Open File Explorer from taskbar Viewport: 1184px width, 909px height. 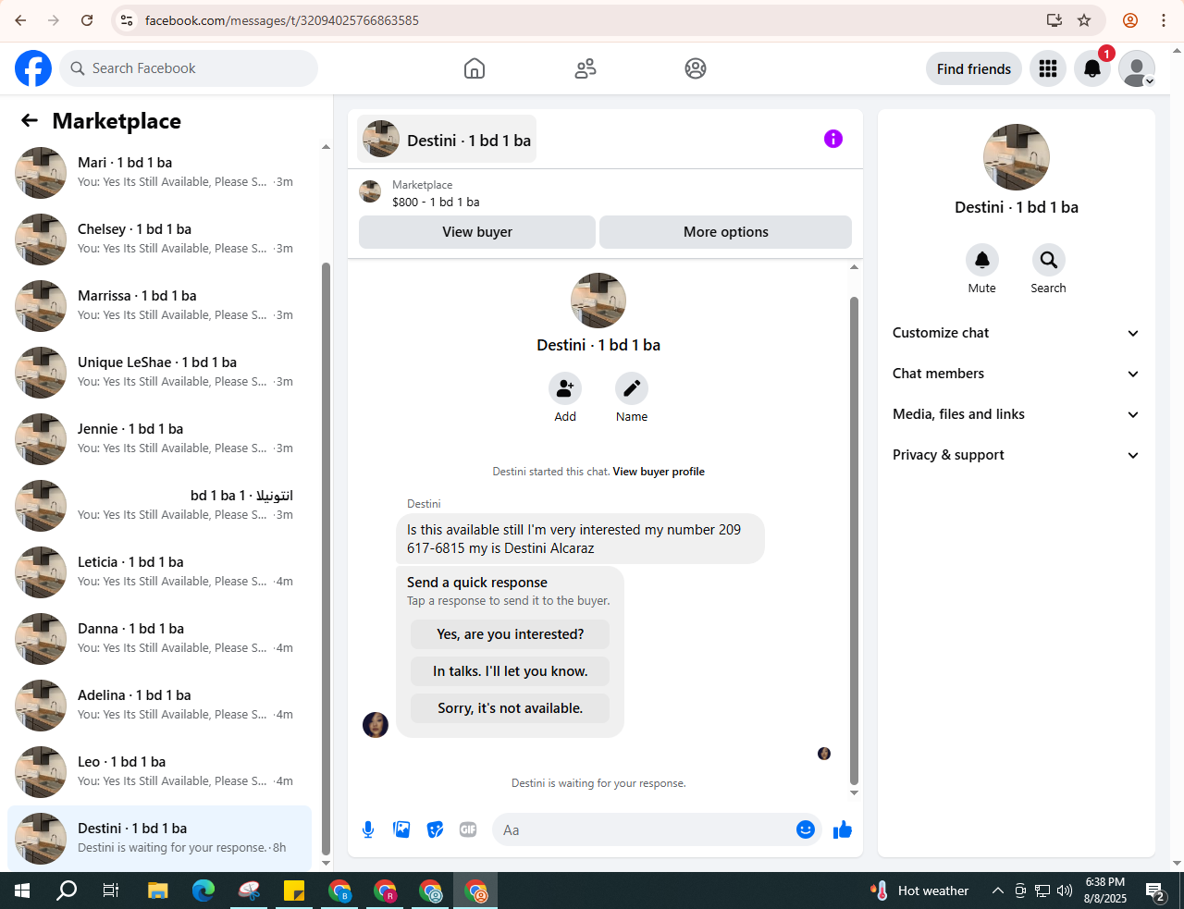[158, 891]
